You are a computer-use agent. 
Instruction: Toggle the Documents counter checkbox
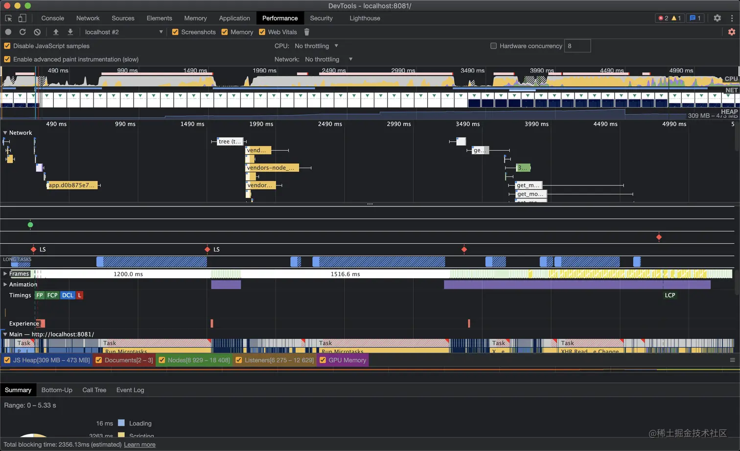pos(99,360)
